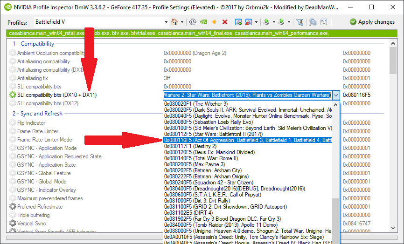Pick 0x080120F5 (Deus Ex: Mankind Divided)

[x=248, y=152]
